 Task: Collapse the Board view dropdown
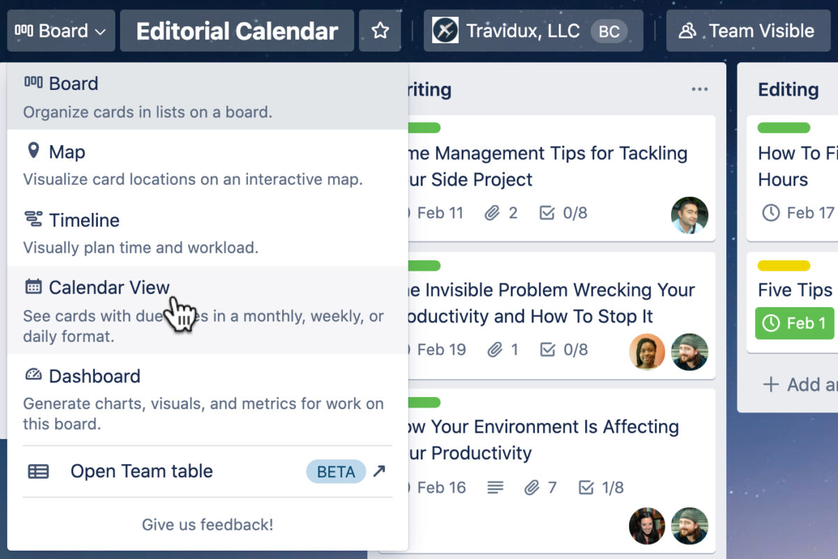[x=61, y=30]
